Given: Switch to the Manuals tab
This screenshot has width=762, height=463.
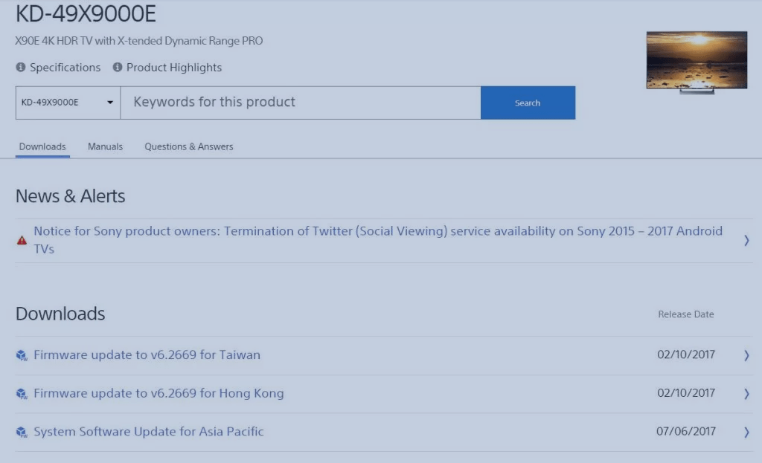Looking at the screenshot, I should (104, 146).
